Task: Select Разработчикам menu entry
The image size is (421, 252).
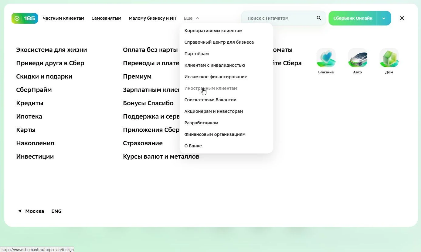Action: [x=201, y=123]
